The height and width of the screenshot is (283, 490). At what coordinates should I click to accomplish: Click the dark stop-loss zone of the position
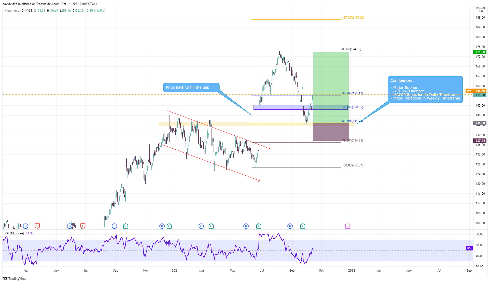coord(331,132)
